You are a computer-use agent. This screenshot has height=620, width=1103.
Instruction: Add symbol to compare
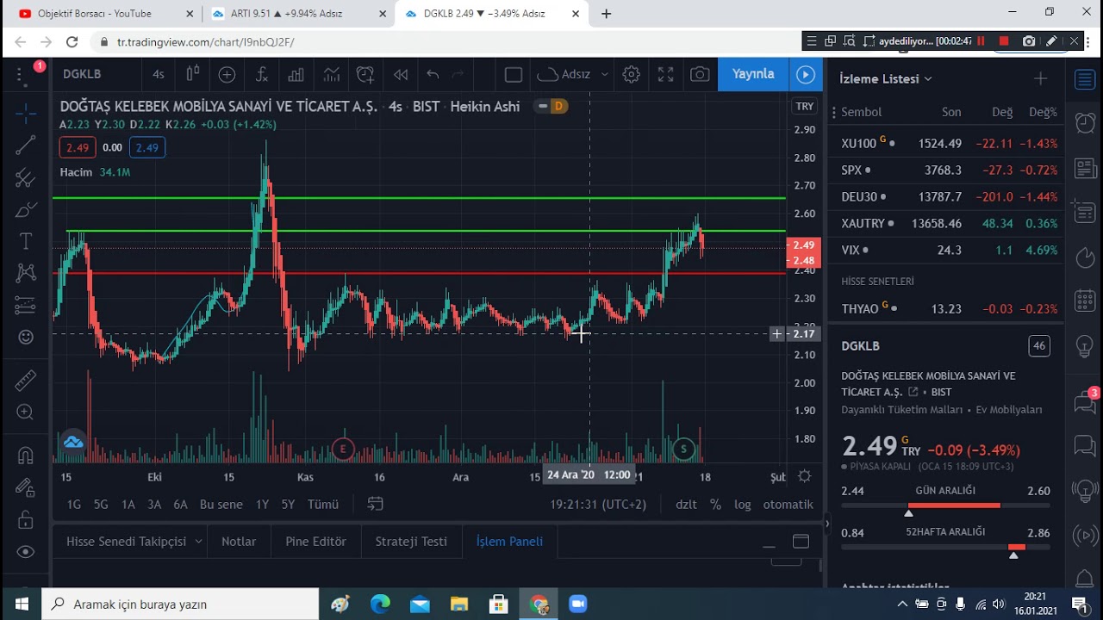click(227, 74)
